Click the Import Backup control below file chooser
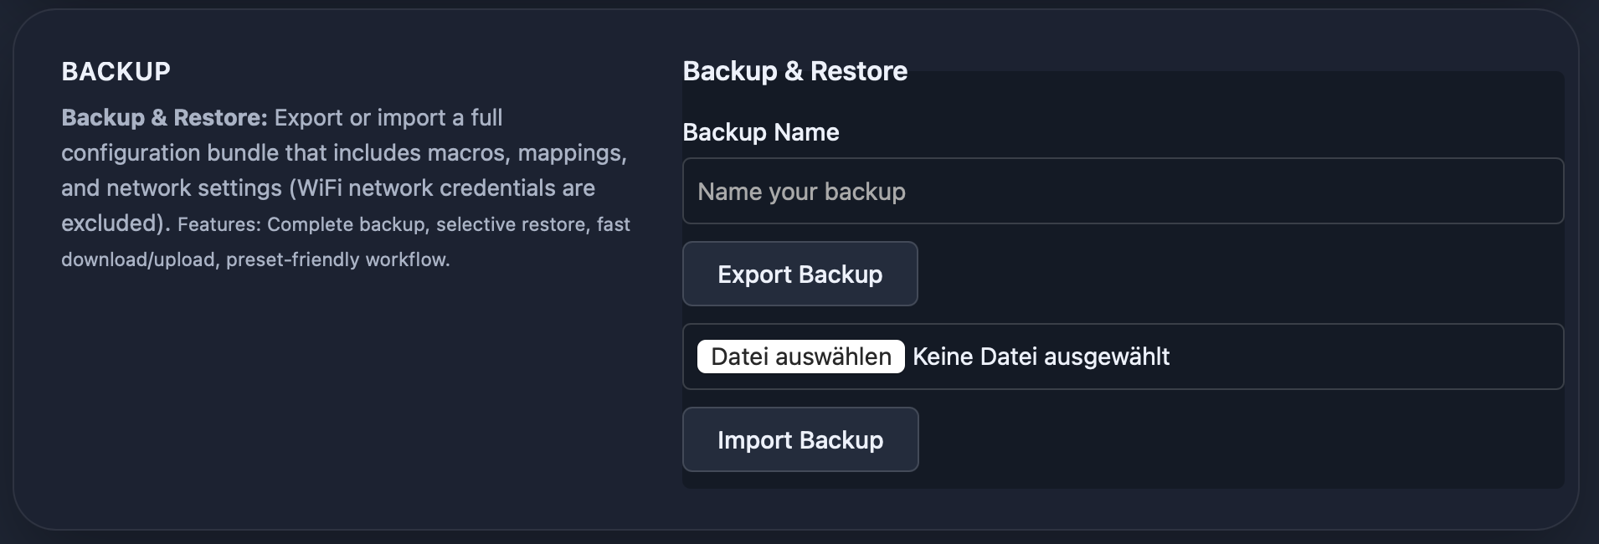1599x544 pixels. click(799, 439)
